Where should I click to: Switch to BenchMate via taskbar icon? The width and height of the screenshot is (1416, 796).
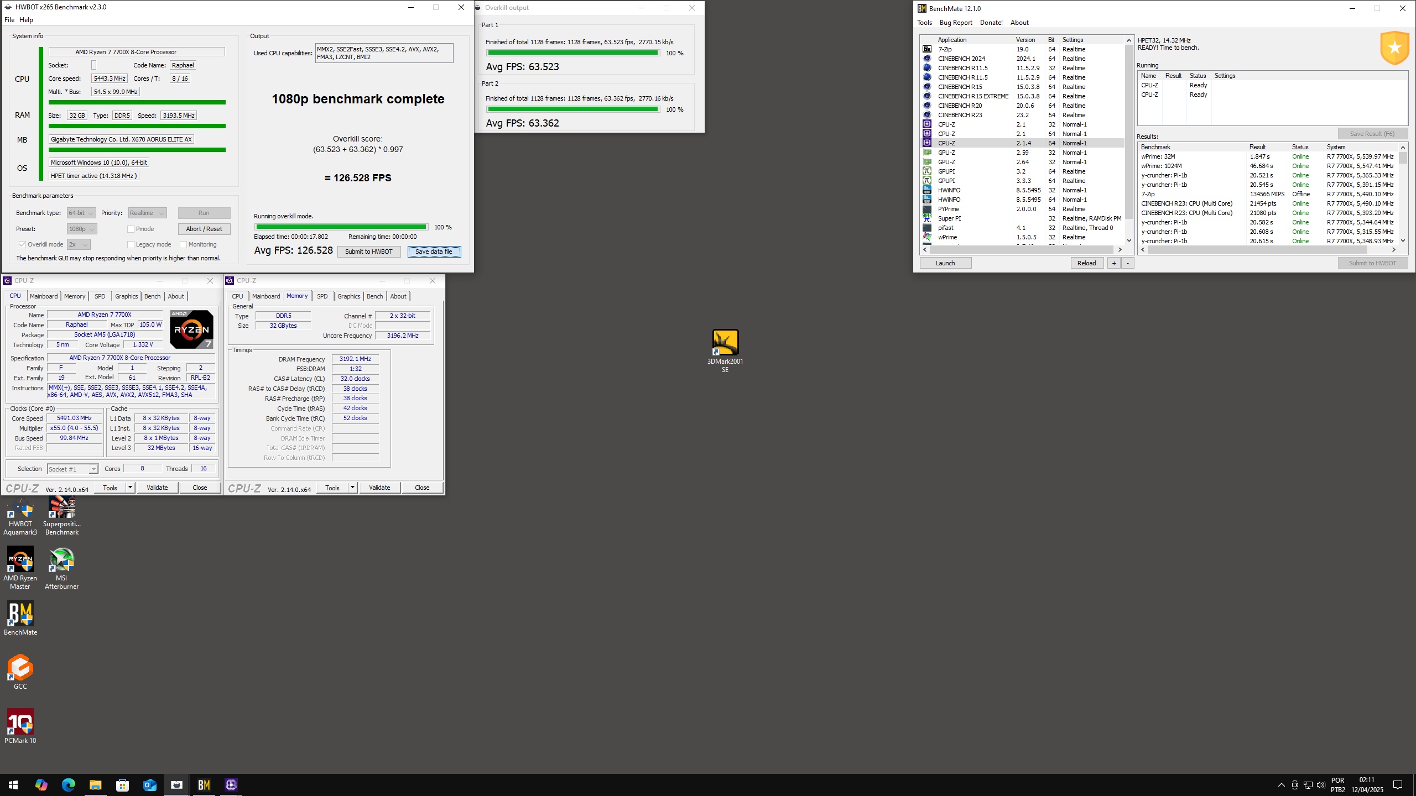point(204,785)
